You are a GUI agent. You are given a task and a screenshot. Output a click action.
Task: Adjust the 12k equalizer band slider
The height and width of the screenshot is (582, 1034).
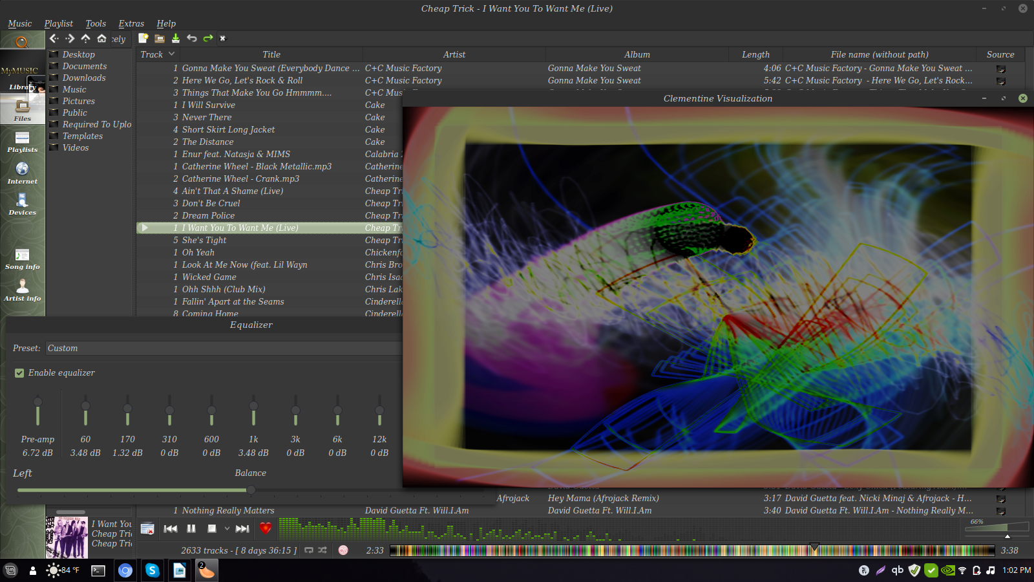(379, 411)
